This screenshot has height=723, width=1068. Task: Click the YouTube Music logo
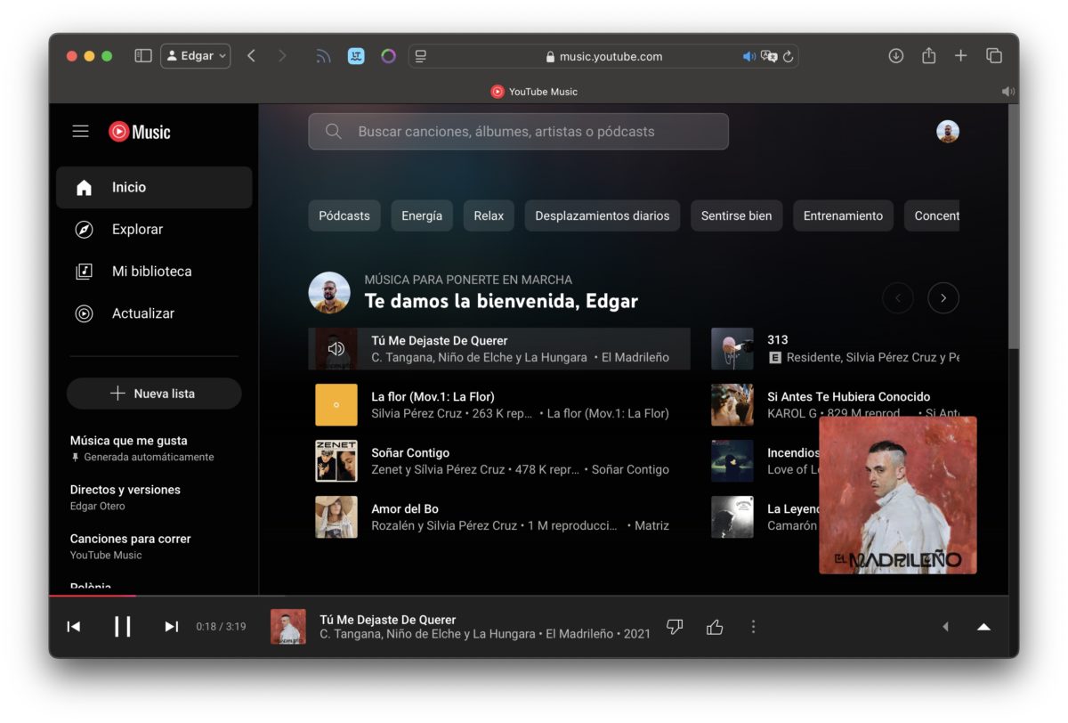point(140,132)
